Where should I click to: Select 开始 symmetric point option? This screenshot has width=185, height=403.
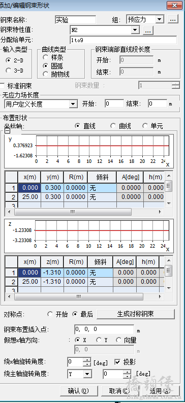coord(50,314)
